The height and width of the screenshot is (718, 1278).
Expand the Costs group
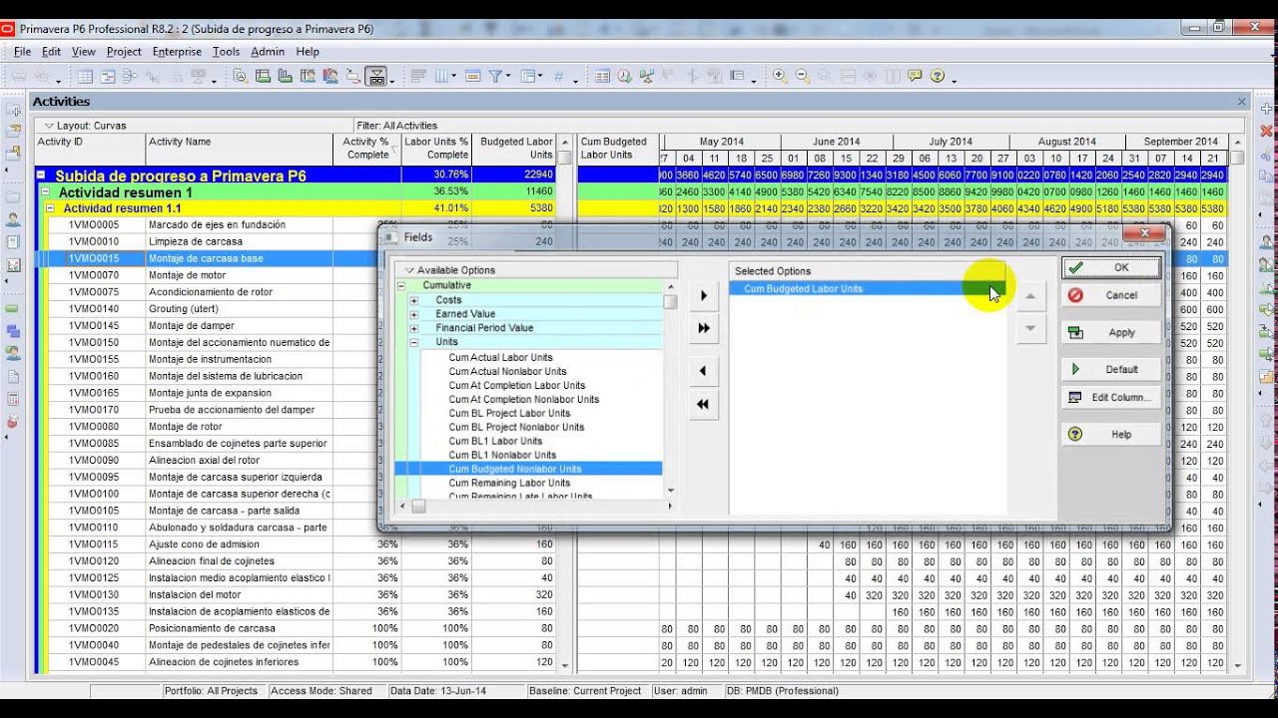click(414, 300)
